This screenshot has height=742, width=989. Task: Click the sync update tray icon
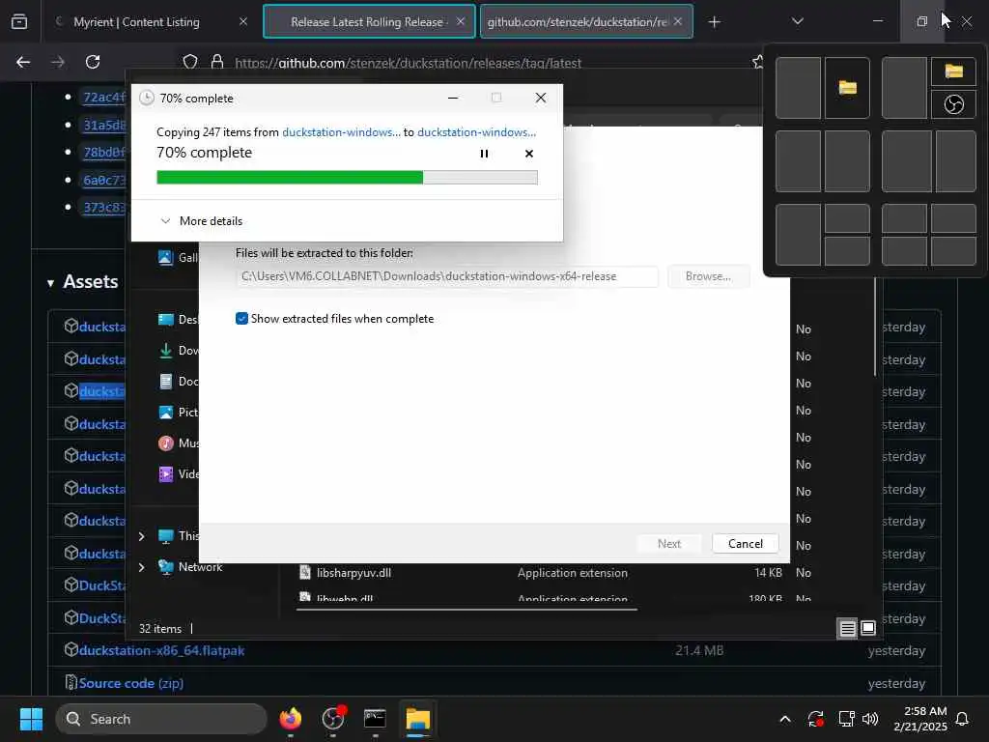[815, 719]
